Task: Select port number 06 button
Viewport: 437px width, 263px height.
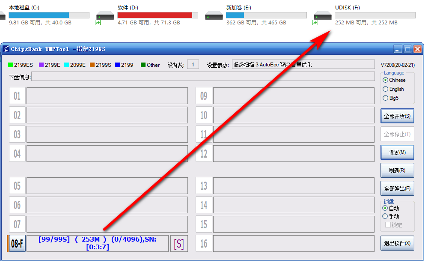Action: point(17,205)
